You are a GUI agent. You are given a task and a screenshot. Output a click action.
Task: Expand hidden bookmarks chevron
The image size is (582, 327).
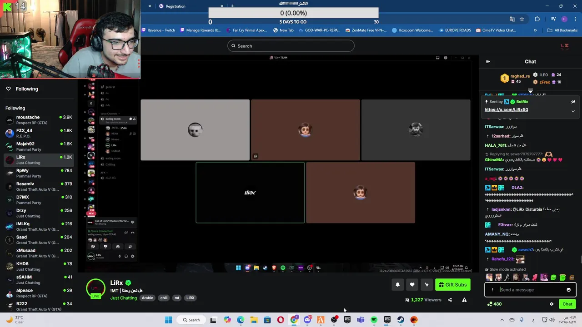pos(535,30)
